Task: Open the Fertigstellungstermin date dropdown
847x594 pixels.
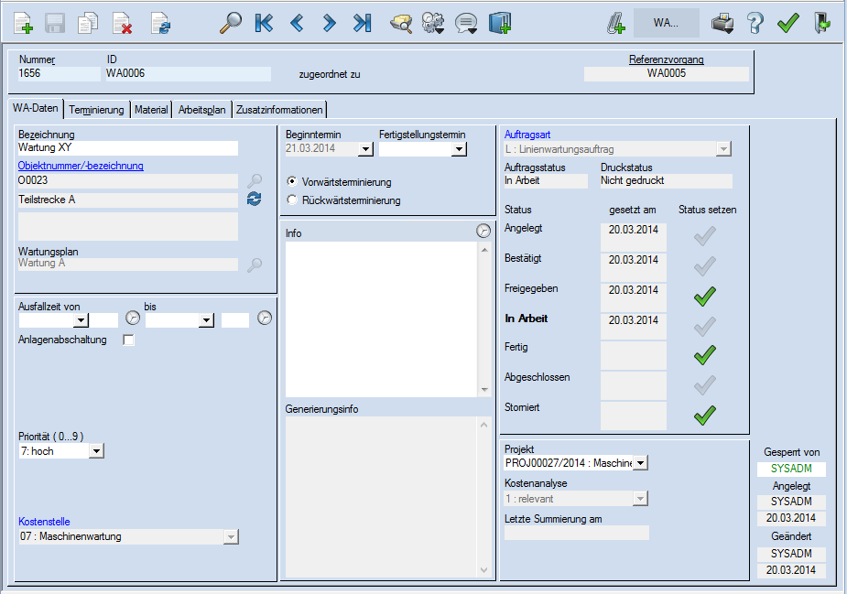Action: pyautogui.click(x=459, y=148)
